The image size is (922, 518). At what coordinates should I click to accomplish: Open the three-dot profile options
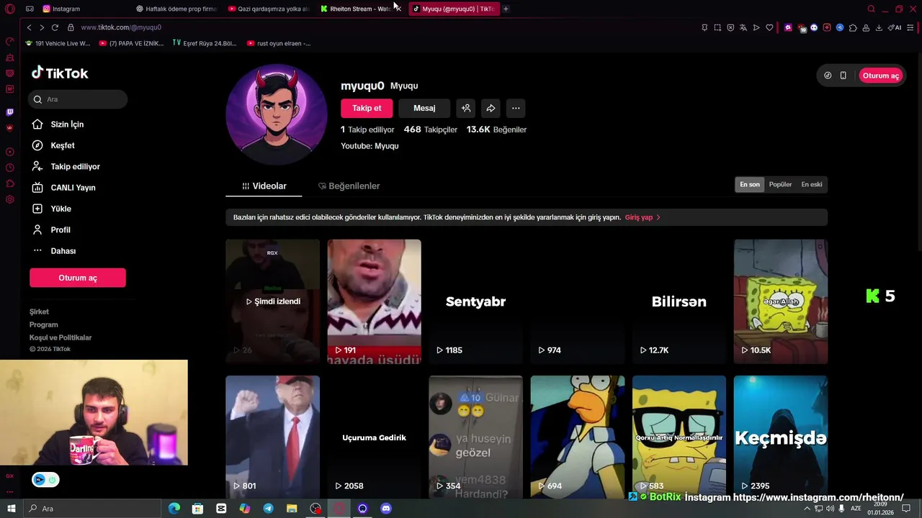click(516, 108)
